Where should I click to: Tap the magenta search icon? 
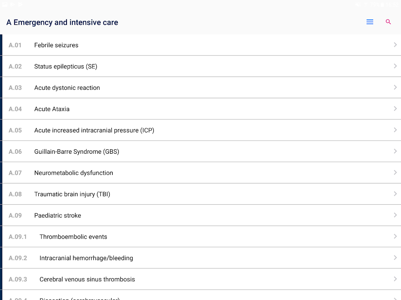point(388,22)
